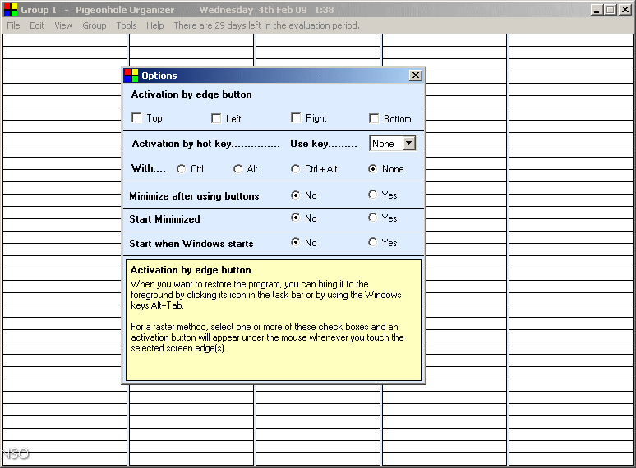Minimize the Pigeonhole Organizer window
636x468 pixels.
click(x=597, y=10)
